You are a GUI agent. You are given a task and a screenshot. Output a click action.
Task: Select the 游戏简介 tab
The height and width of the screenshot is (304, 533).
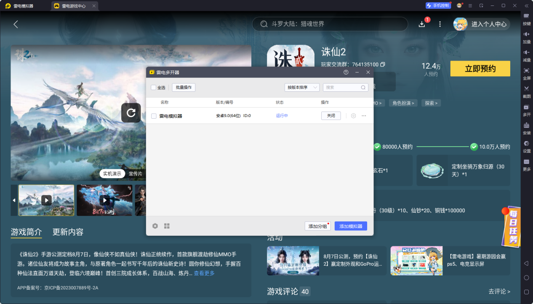(27, 232)
